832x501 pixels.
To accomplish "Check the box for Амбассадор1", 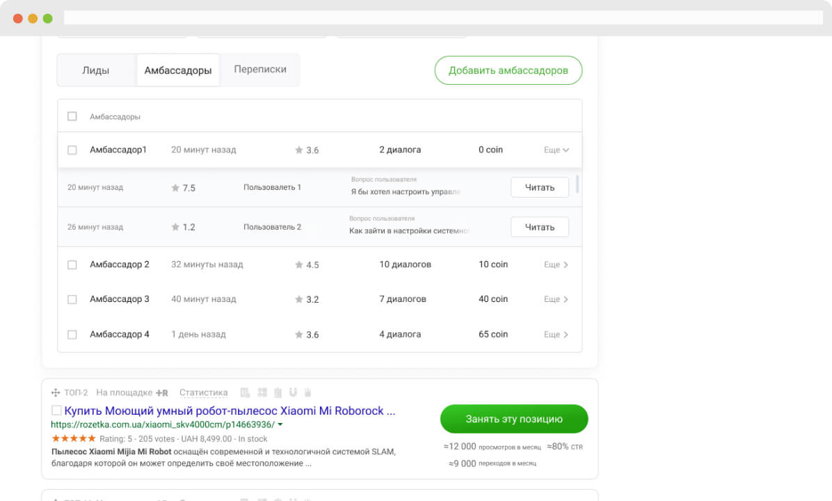I will click(x=72, y=150).
